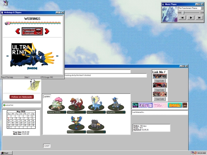Viewport: 207px width, 155px height.
Task: Click the CPU Usage status bar entry
Action: 47,77
